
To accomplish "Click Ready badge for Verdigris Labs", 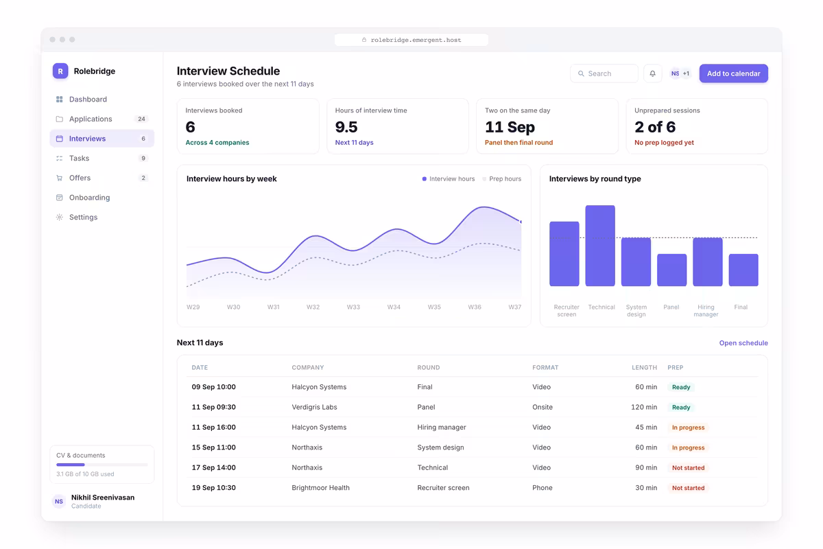I will [681, 407].
